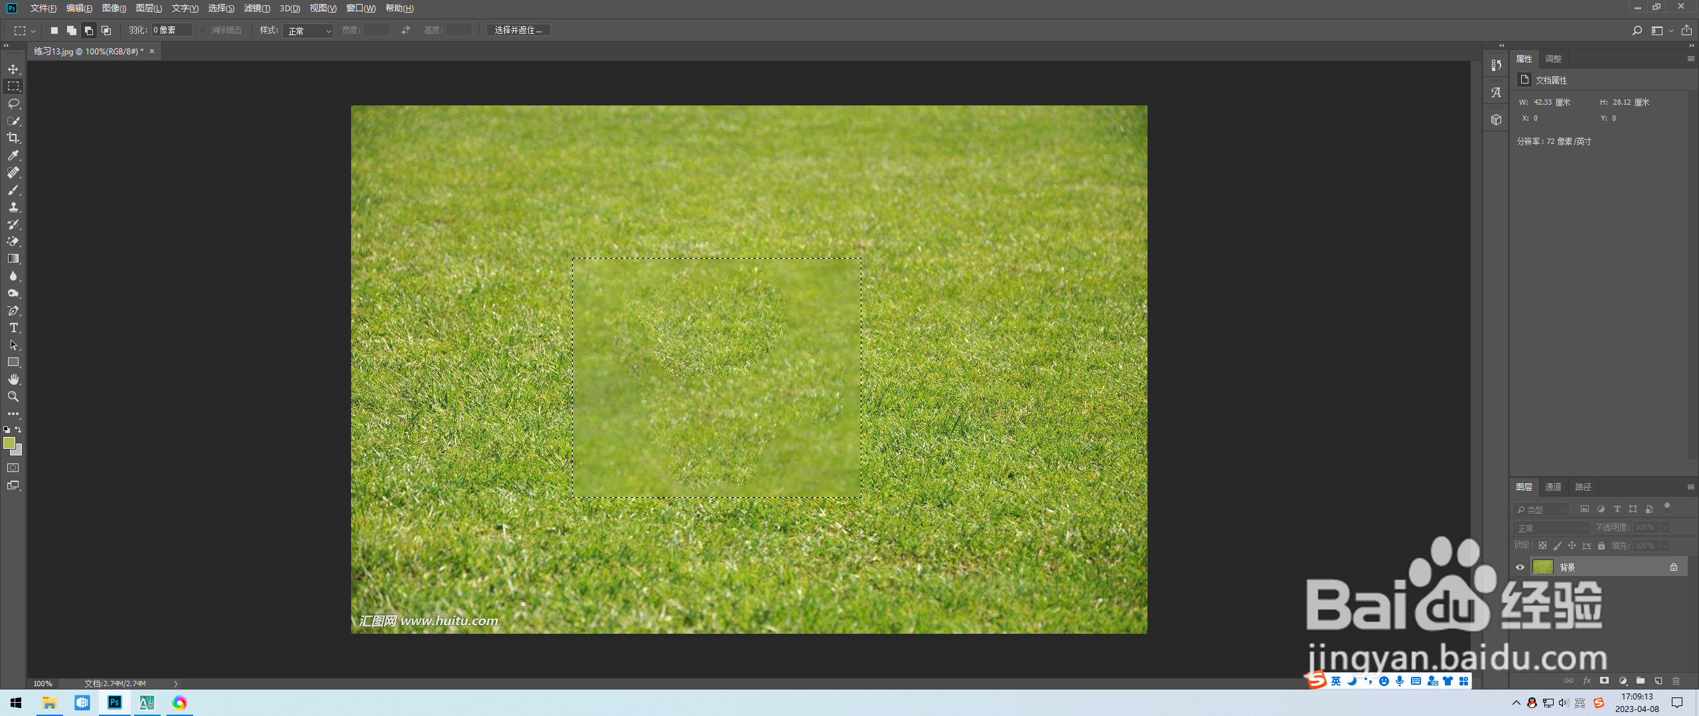Select the Sponge/Dodge tool
Viewport: 1699px width, 716px height.
[x=13, y=293]
